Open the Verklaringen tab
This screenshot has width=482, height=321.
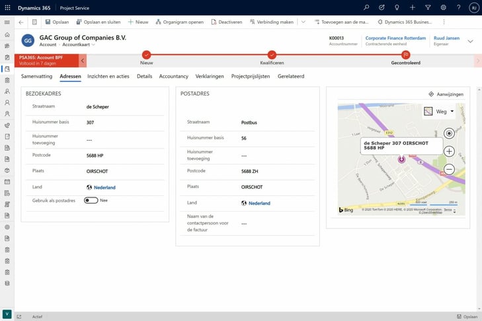[x=210, y=76]
